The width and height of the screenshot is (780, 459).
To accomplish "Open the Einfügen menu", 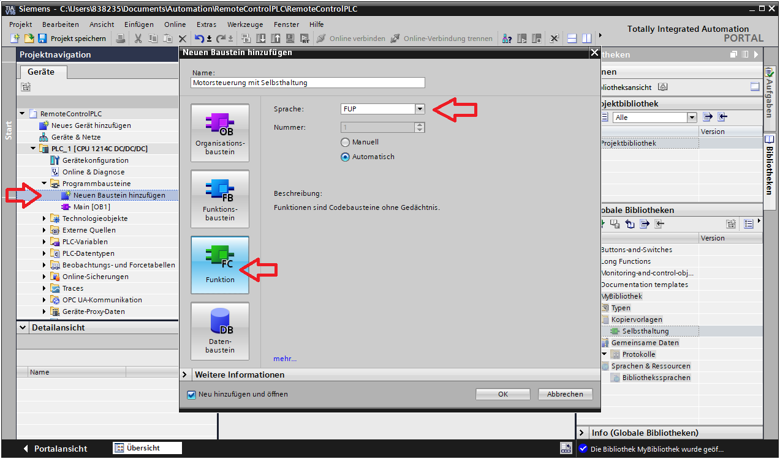I will coord(139,24).
